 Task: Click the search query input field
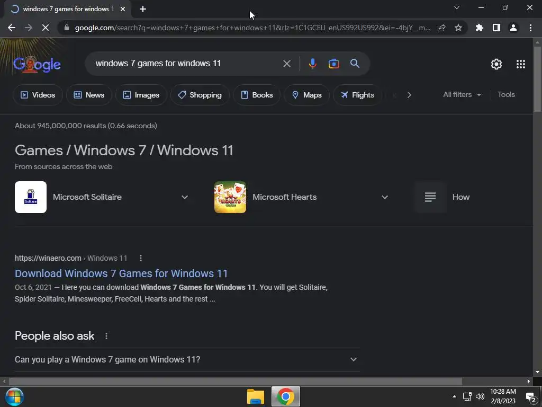tap(187, 64)
